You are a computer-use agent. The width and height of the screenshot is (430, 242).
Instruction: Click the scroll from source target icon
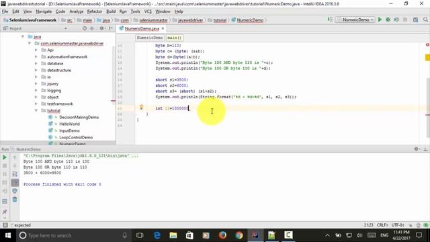coord(85,28)
